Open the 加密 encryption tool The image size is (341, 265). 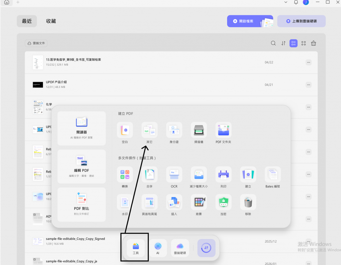point(223,202)
